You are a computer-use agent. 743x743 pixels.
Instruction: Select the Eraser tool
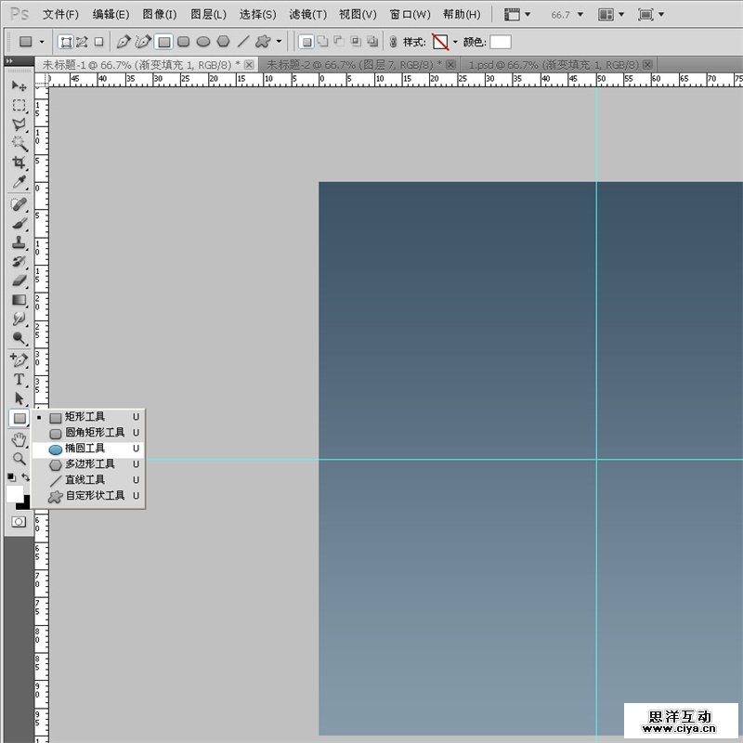coord(19,280)
